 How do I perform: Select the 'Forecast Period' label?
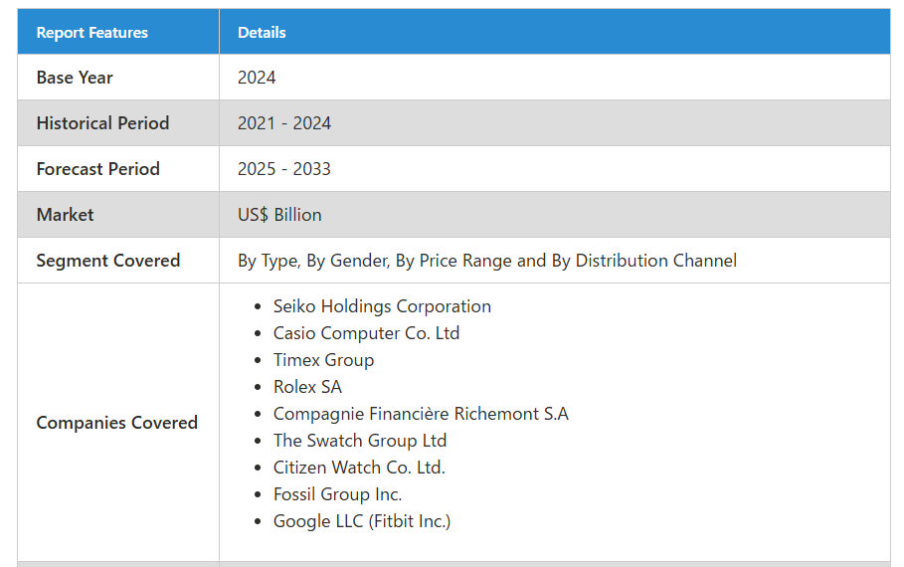pyautogui.click(x=98, y=168)
